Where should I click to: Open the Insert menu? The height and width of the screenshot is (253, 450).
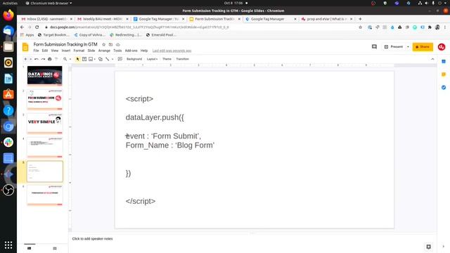pos(65,51)
